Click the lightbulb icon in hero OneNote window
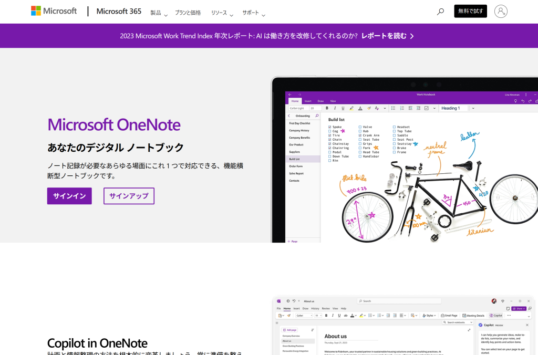 515,101
